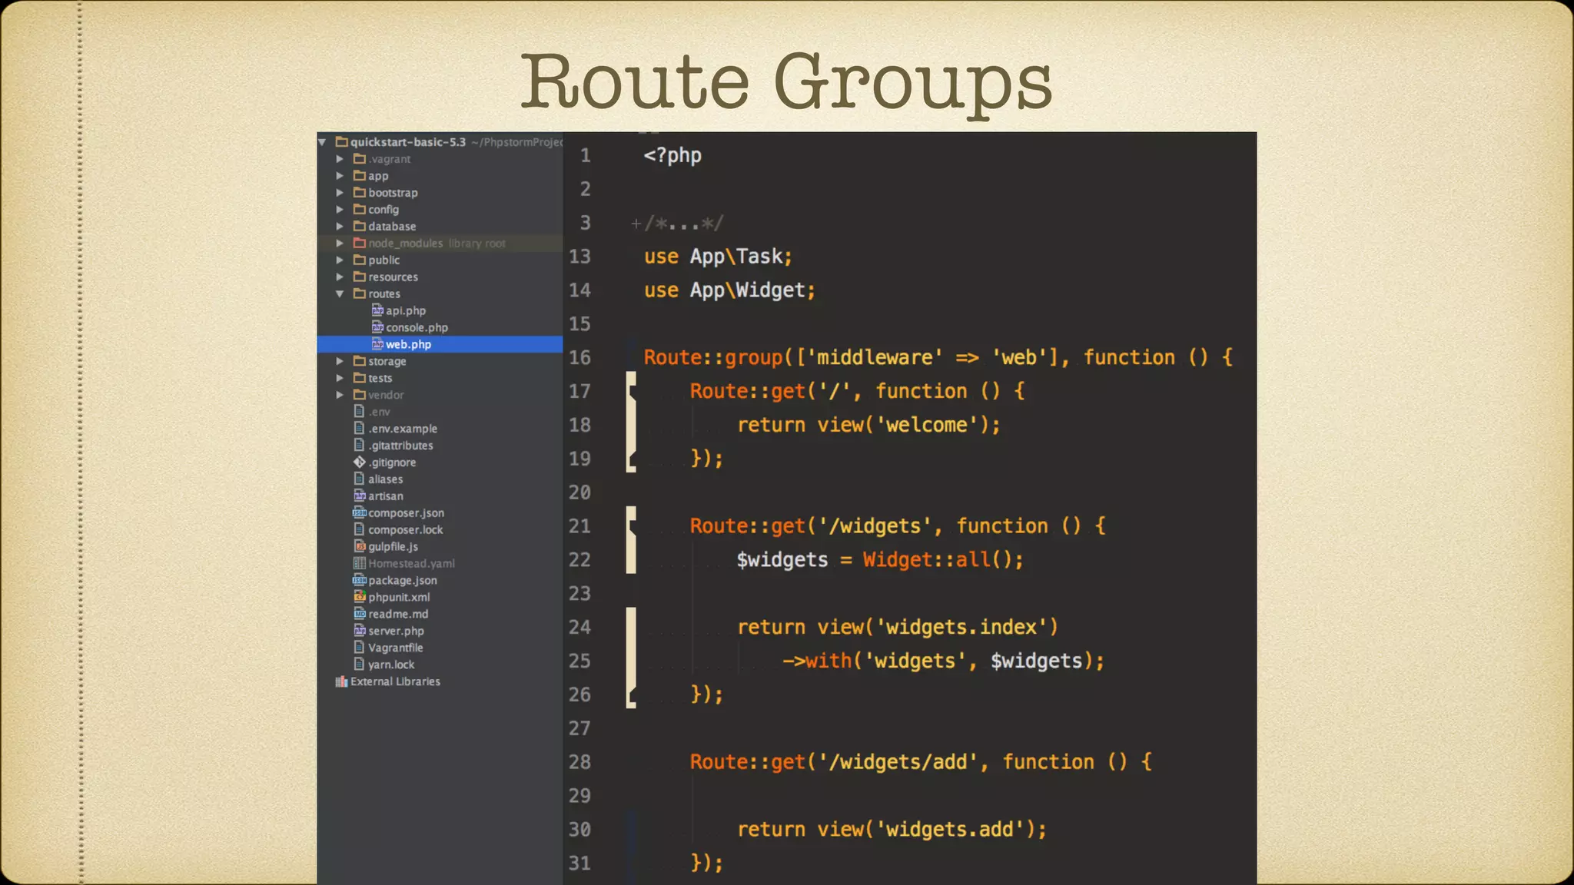Click the text 'use App\Task;'

pyautogui.click(x=718, y=257)
